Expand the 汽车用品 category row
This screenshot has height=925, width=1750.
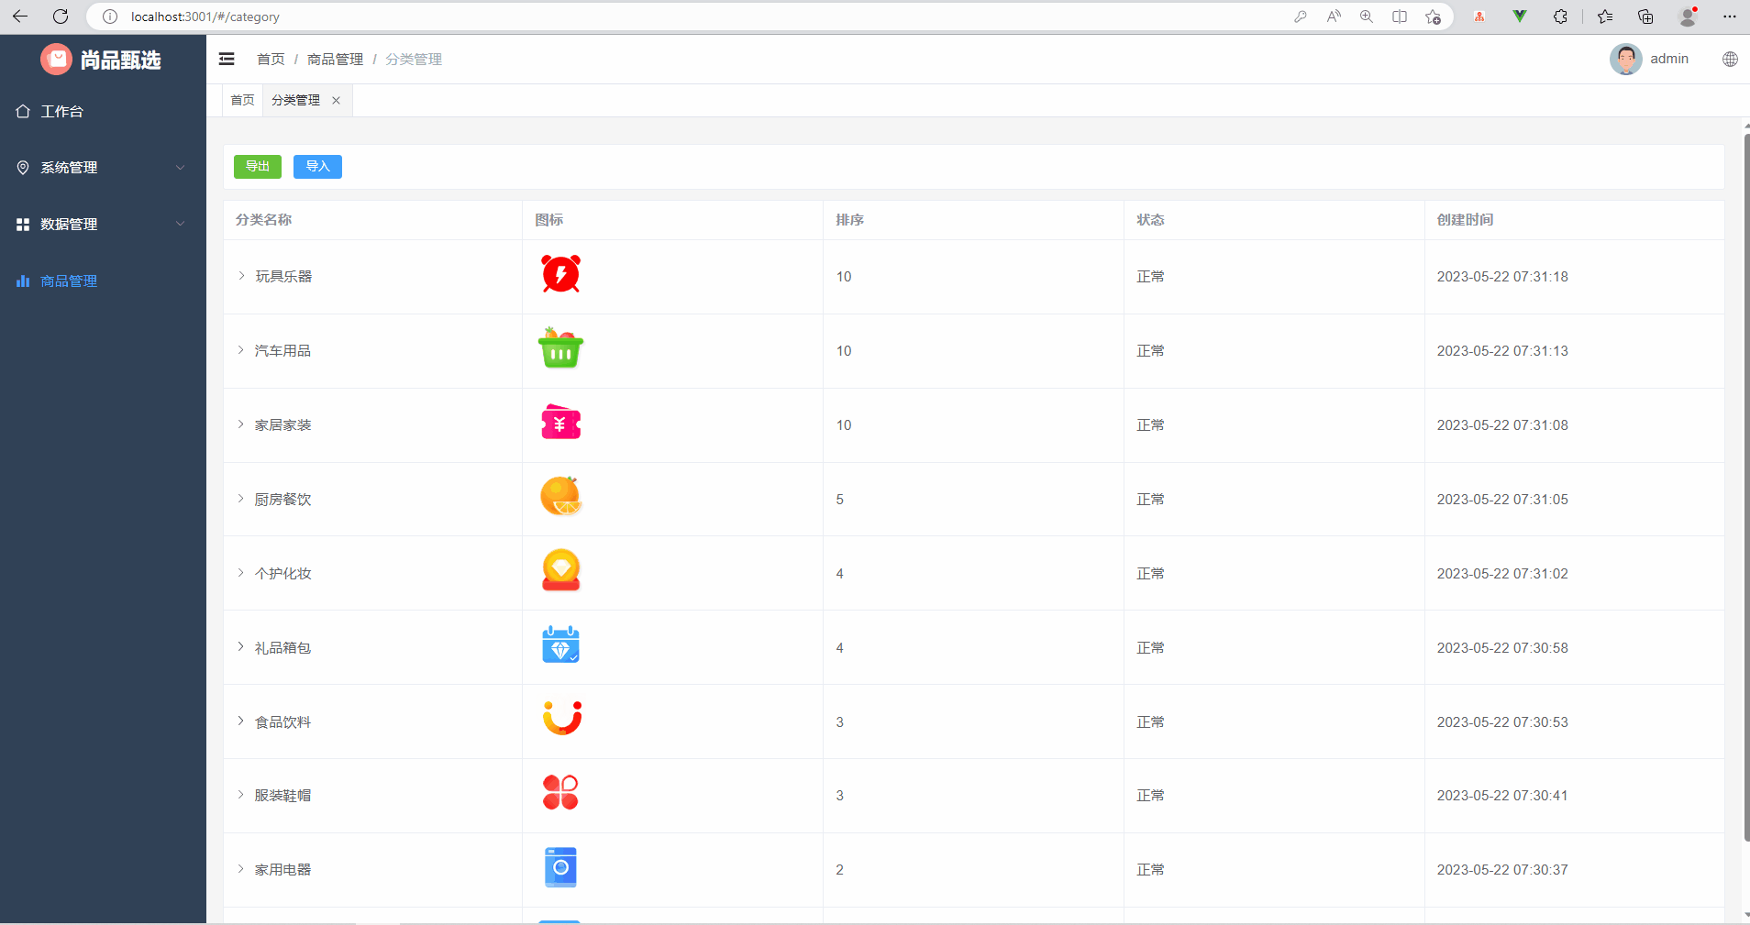tap(241, 350)
